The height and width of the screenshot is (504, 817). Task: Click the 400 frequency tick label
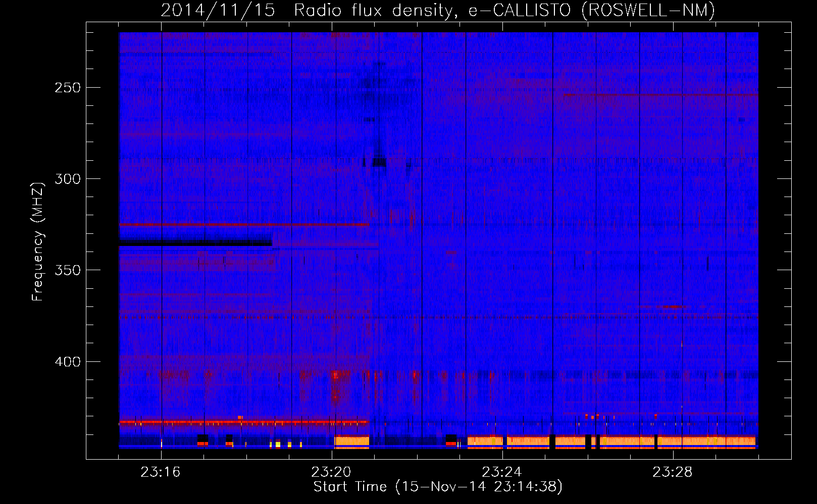(68, 362)
